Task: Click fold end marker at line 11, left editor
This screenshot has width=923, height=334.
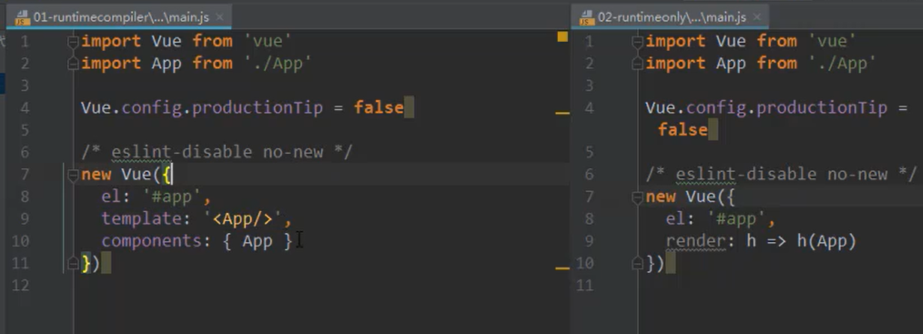Action: click(x=73, y=263)
